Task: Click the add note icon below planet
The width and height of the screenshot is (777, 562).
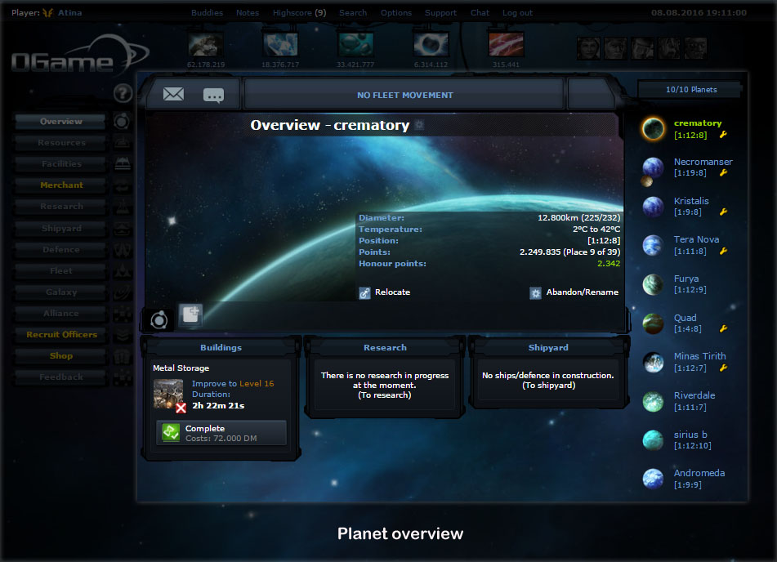Action: 191,314
